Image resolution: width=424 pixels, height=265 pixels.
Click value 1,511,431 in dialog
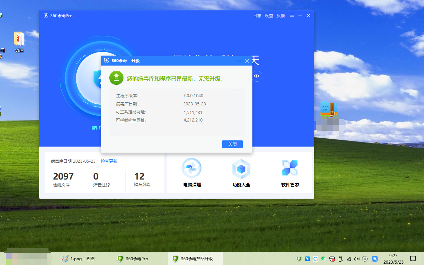(193, 112)
